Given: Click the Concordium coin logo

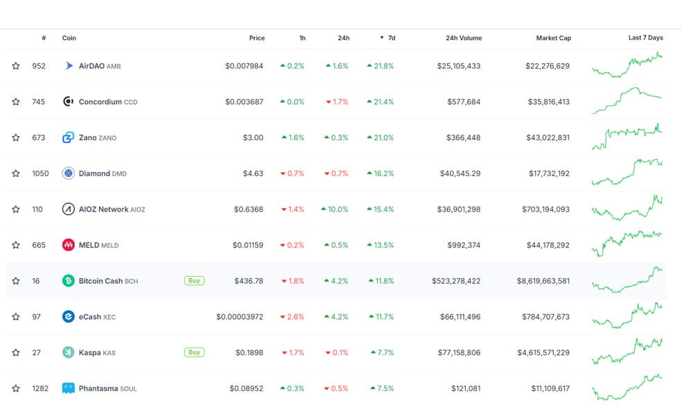Looking at the screenshot, I should click(x=69, y=101).
